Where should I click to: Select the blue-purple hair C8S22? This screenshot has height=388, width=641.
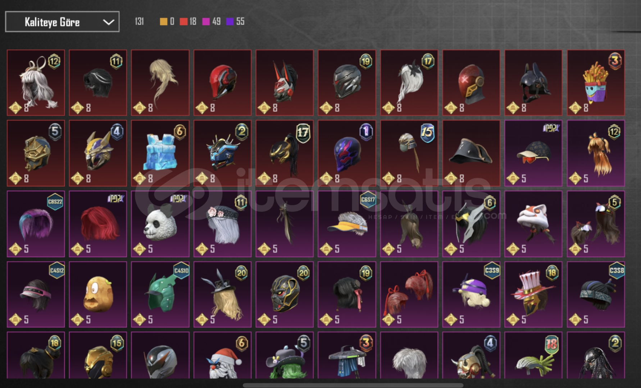36,224
